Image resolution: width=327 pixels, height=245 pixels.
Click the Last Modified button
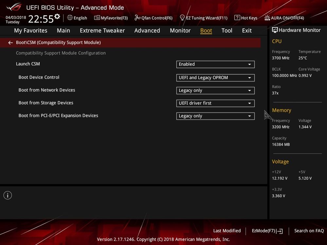pyautogui.click(x=227, y=231)
